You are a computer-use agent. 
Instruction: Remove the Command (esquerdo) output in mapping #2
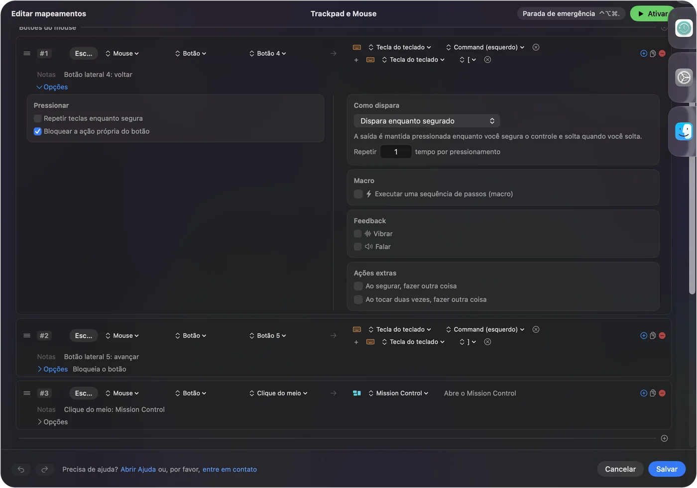tap(536, 329)
